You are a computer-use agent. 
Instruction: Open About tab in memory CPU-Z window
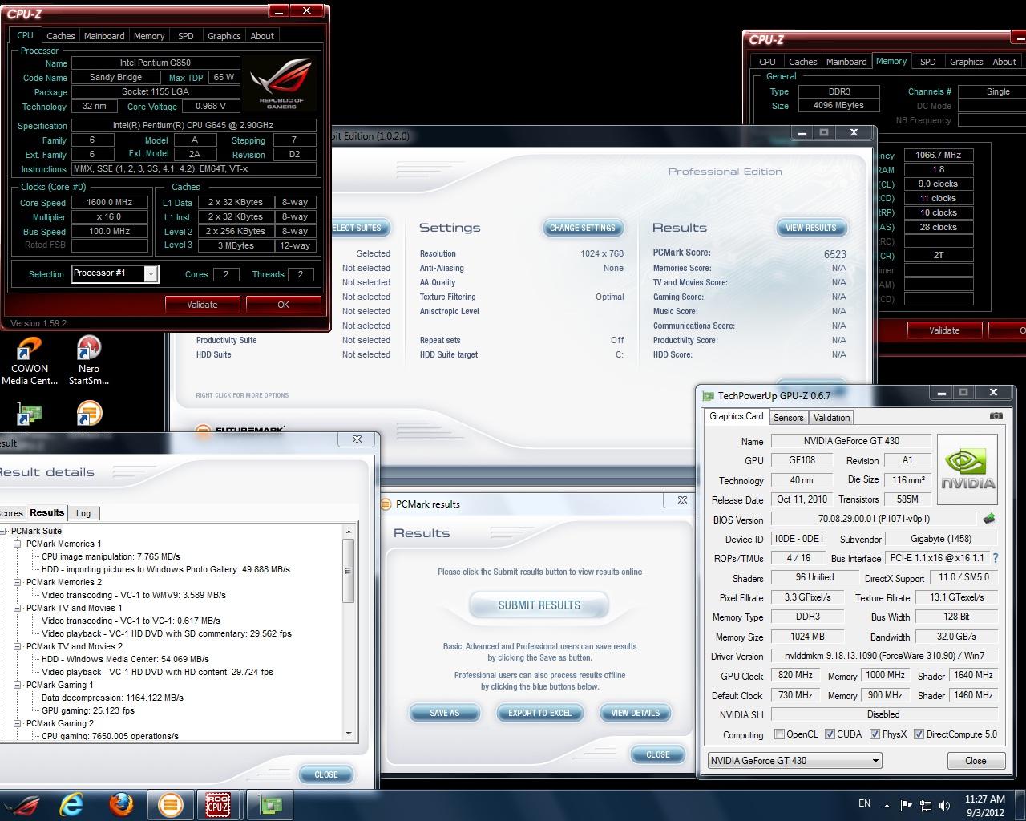1004,62
